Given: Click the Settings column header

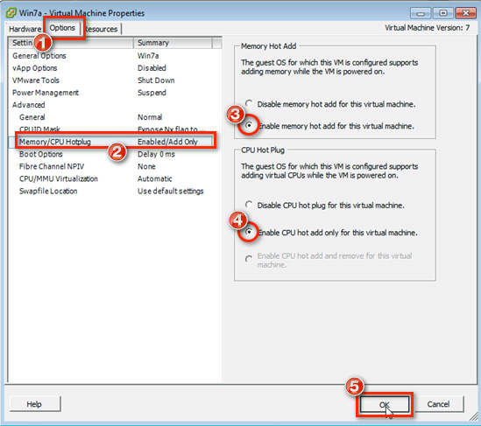Looking at the screenshot, I should [x=71, y=43].
